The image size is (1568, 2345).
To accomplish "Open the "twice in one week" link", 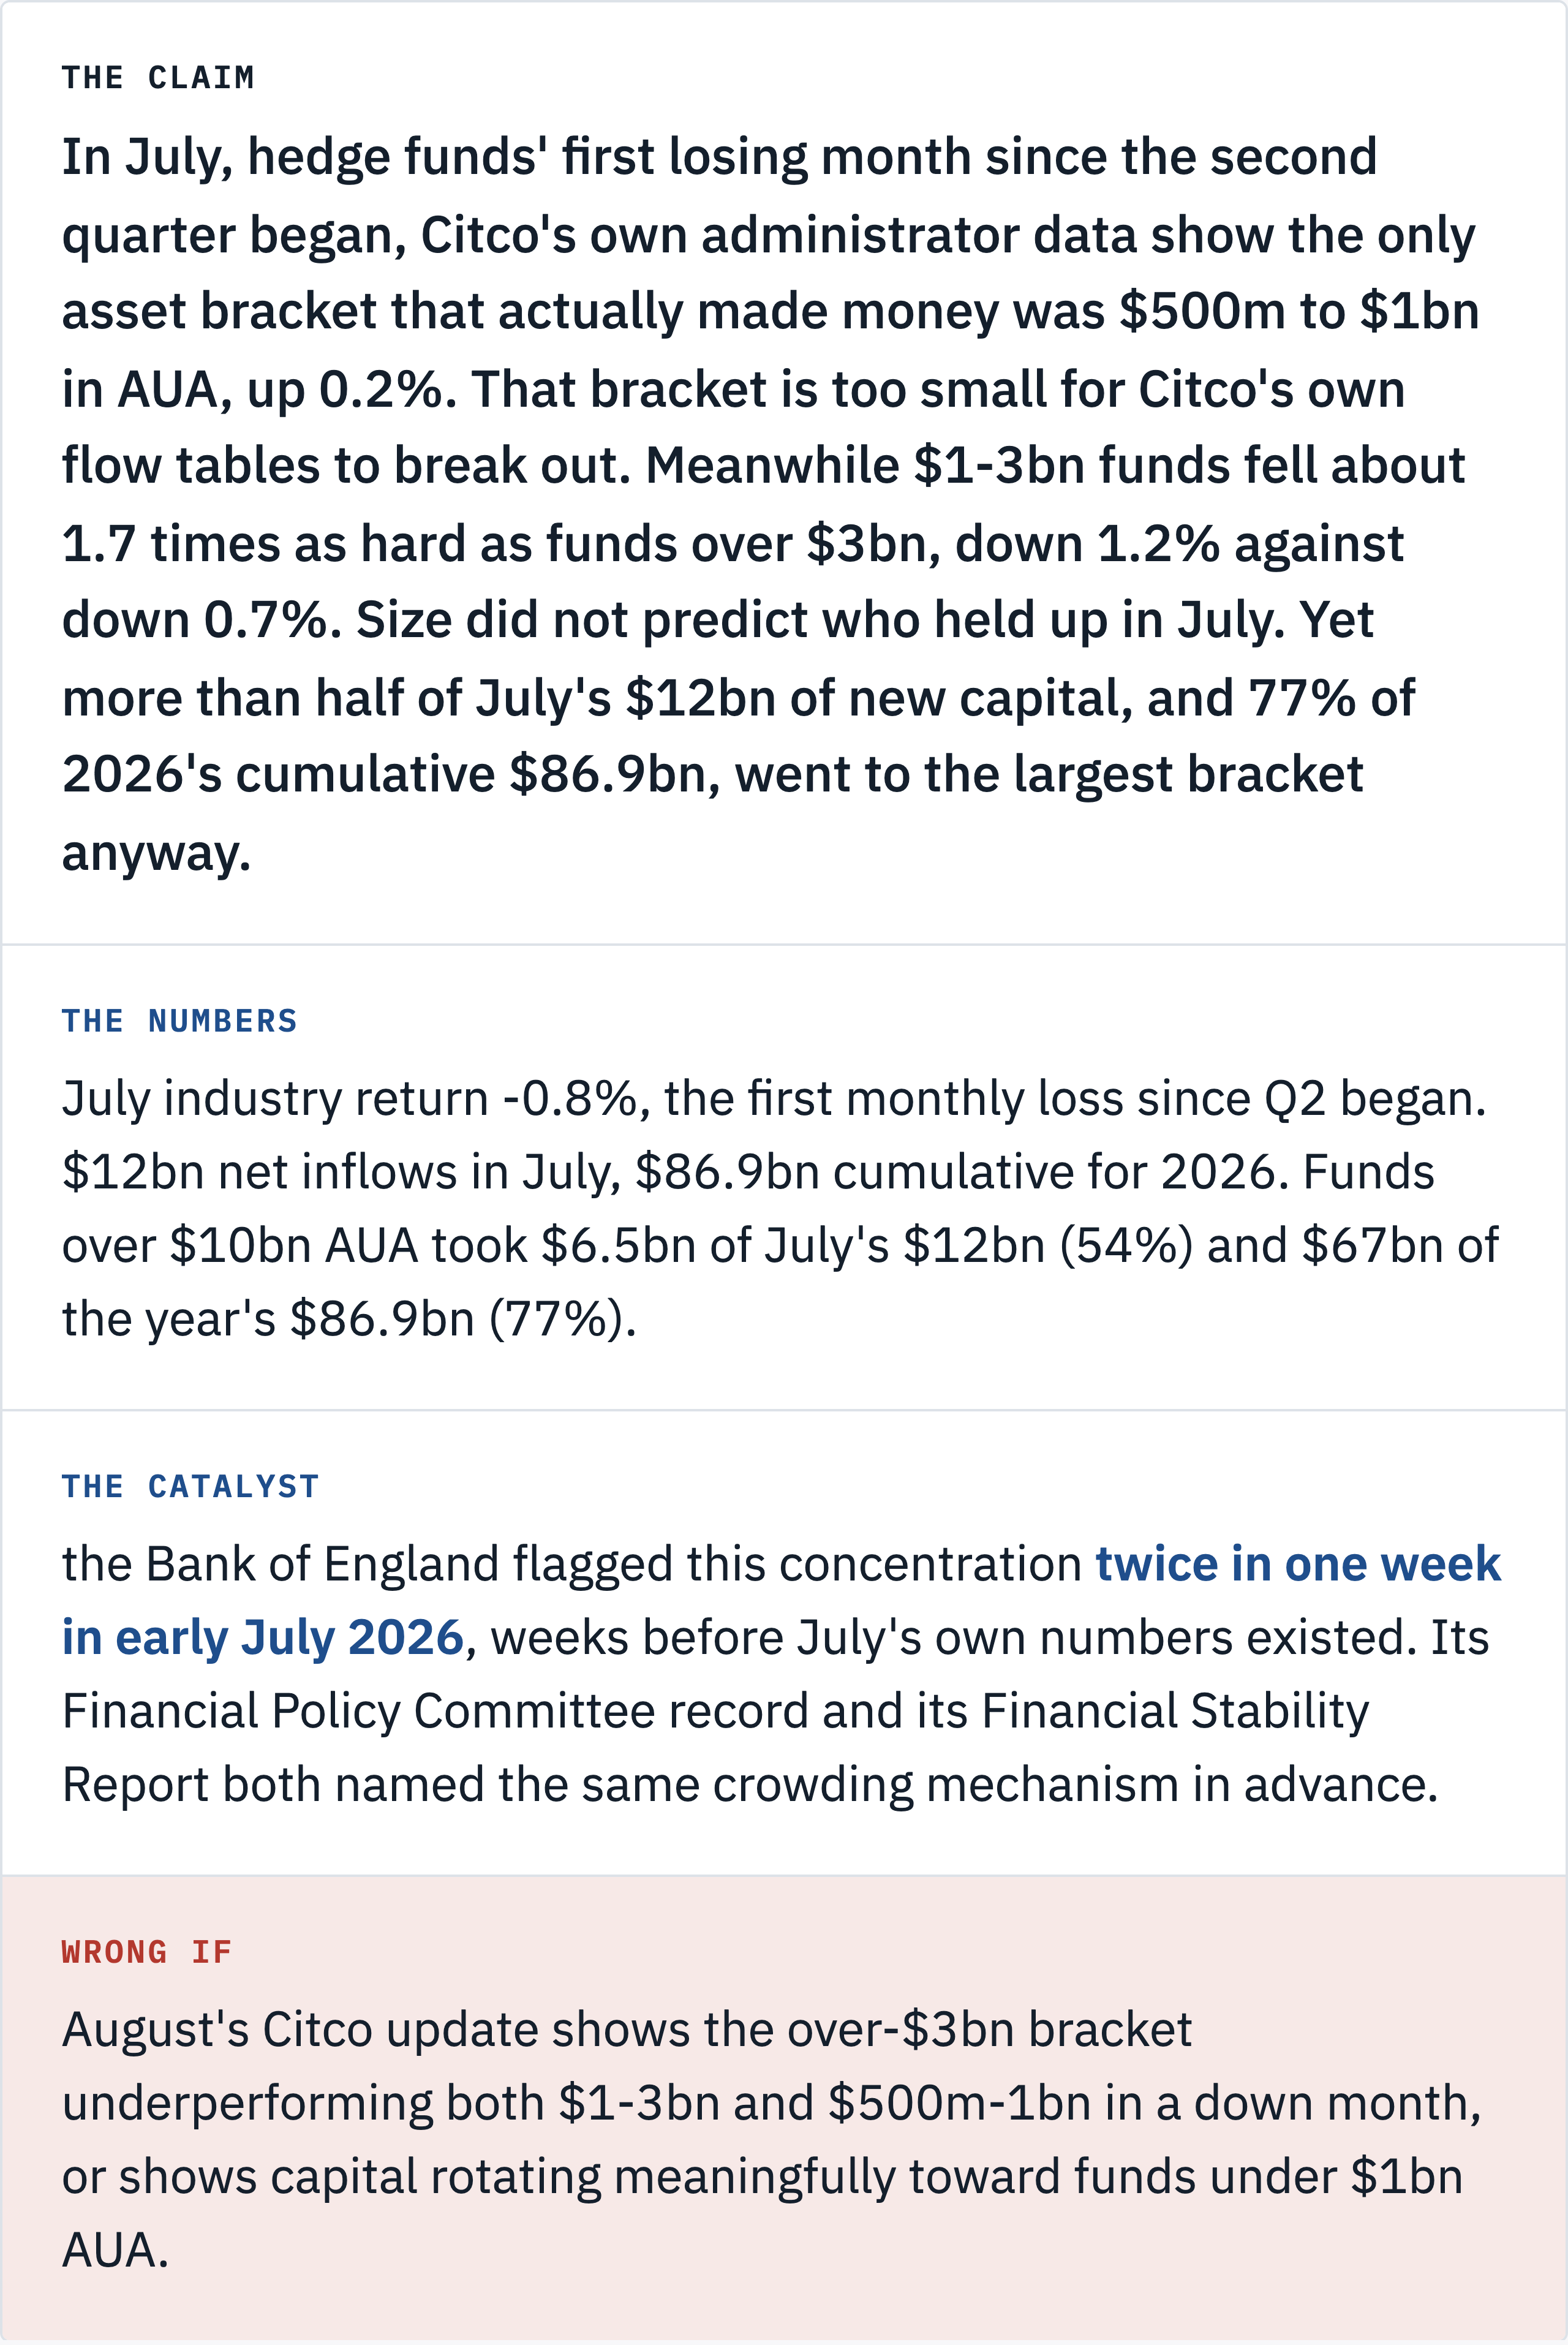I will pyautogui.click(x=1298, y=1564).
